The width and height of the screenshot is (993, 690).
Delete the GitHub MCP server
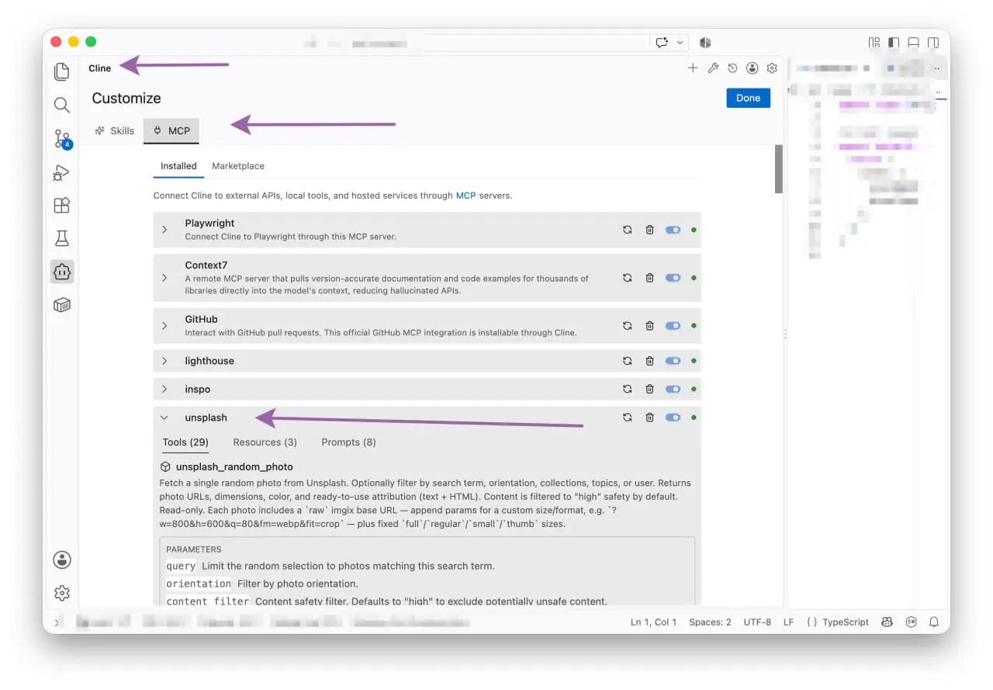650,326
